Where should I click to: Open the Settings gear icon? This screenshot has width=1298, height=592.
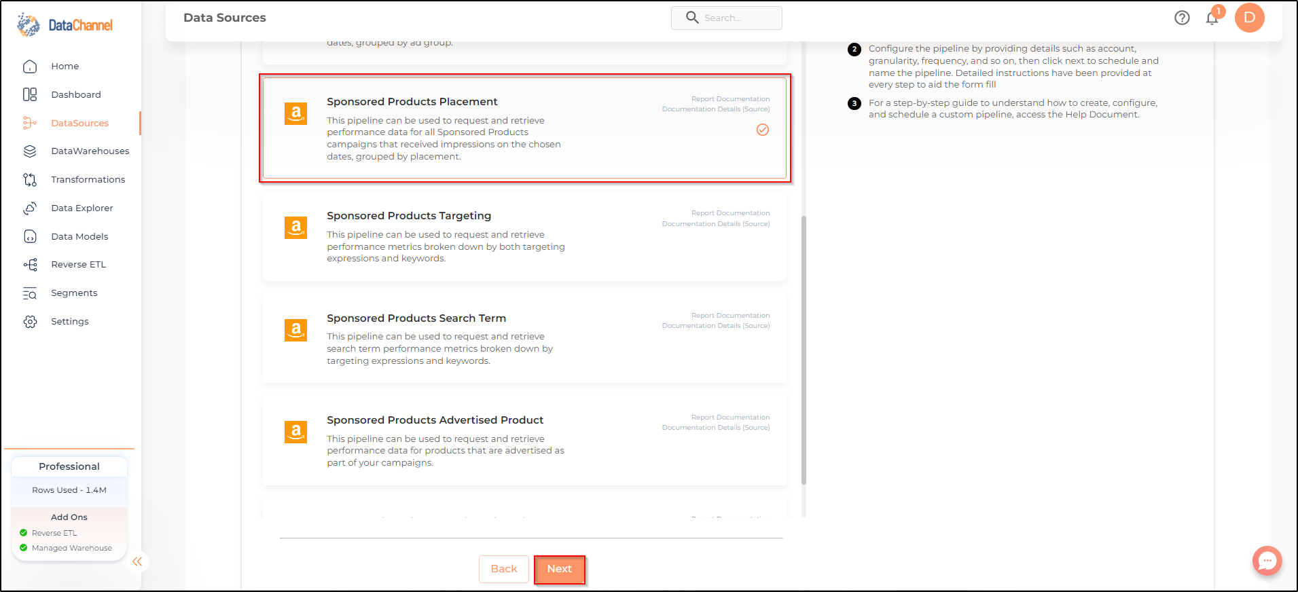coord(30,322)
